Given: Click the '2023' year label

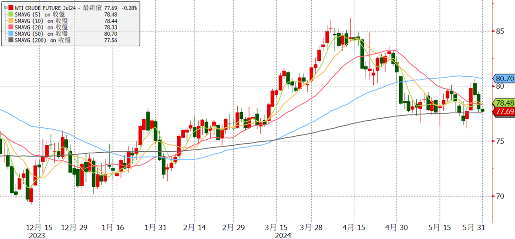Looking at the screenshot, I should 37,235.
